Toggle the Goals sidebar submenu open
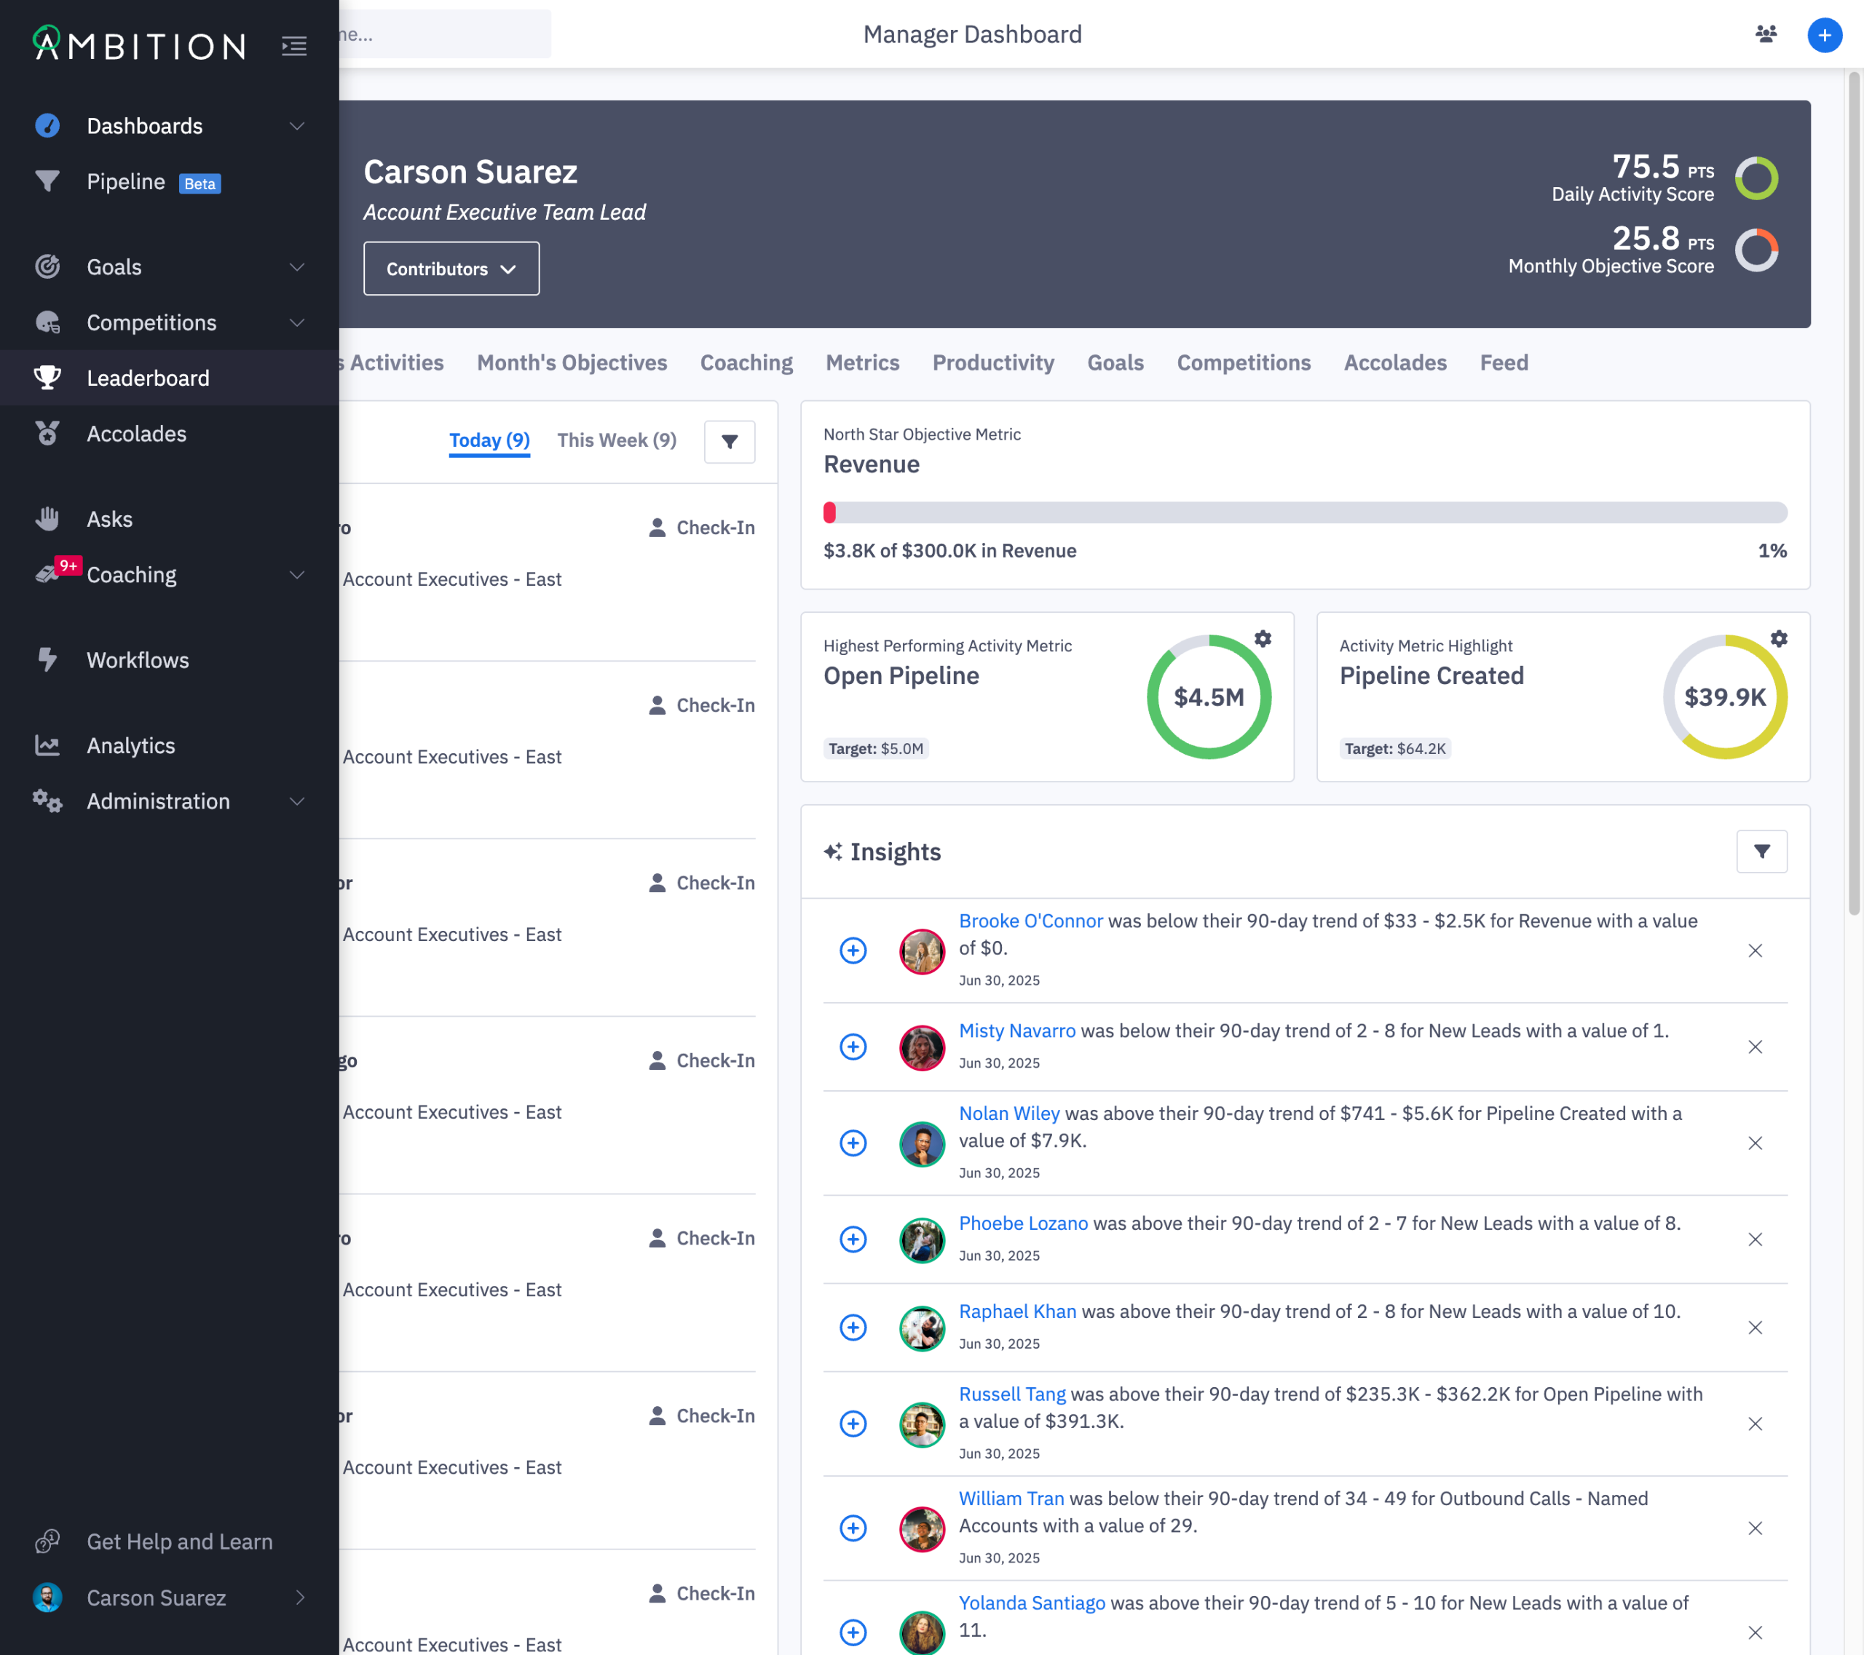The height and width of the screenshot is (1655, 1864). (x=296, y=267)
